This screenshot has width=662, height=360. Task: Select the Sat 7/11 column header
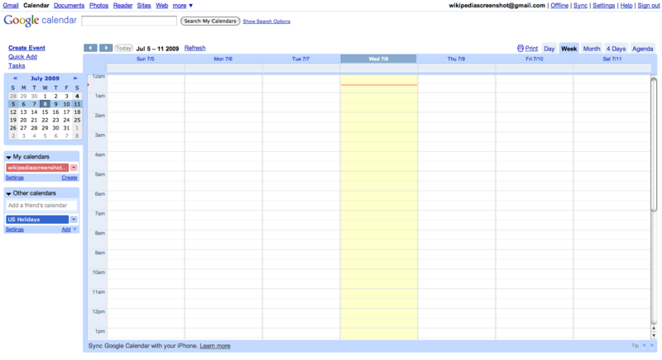pyautogui.click(x=612, y=59)
